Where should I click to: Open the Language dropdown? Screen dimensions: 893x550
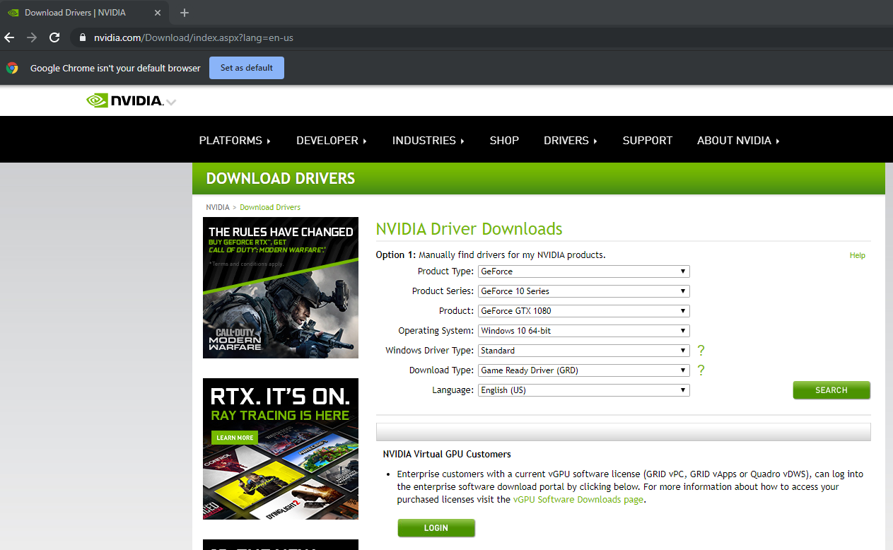click(584, 390)
